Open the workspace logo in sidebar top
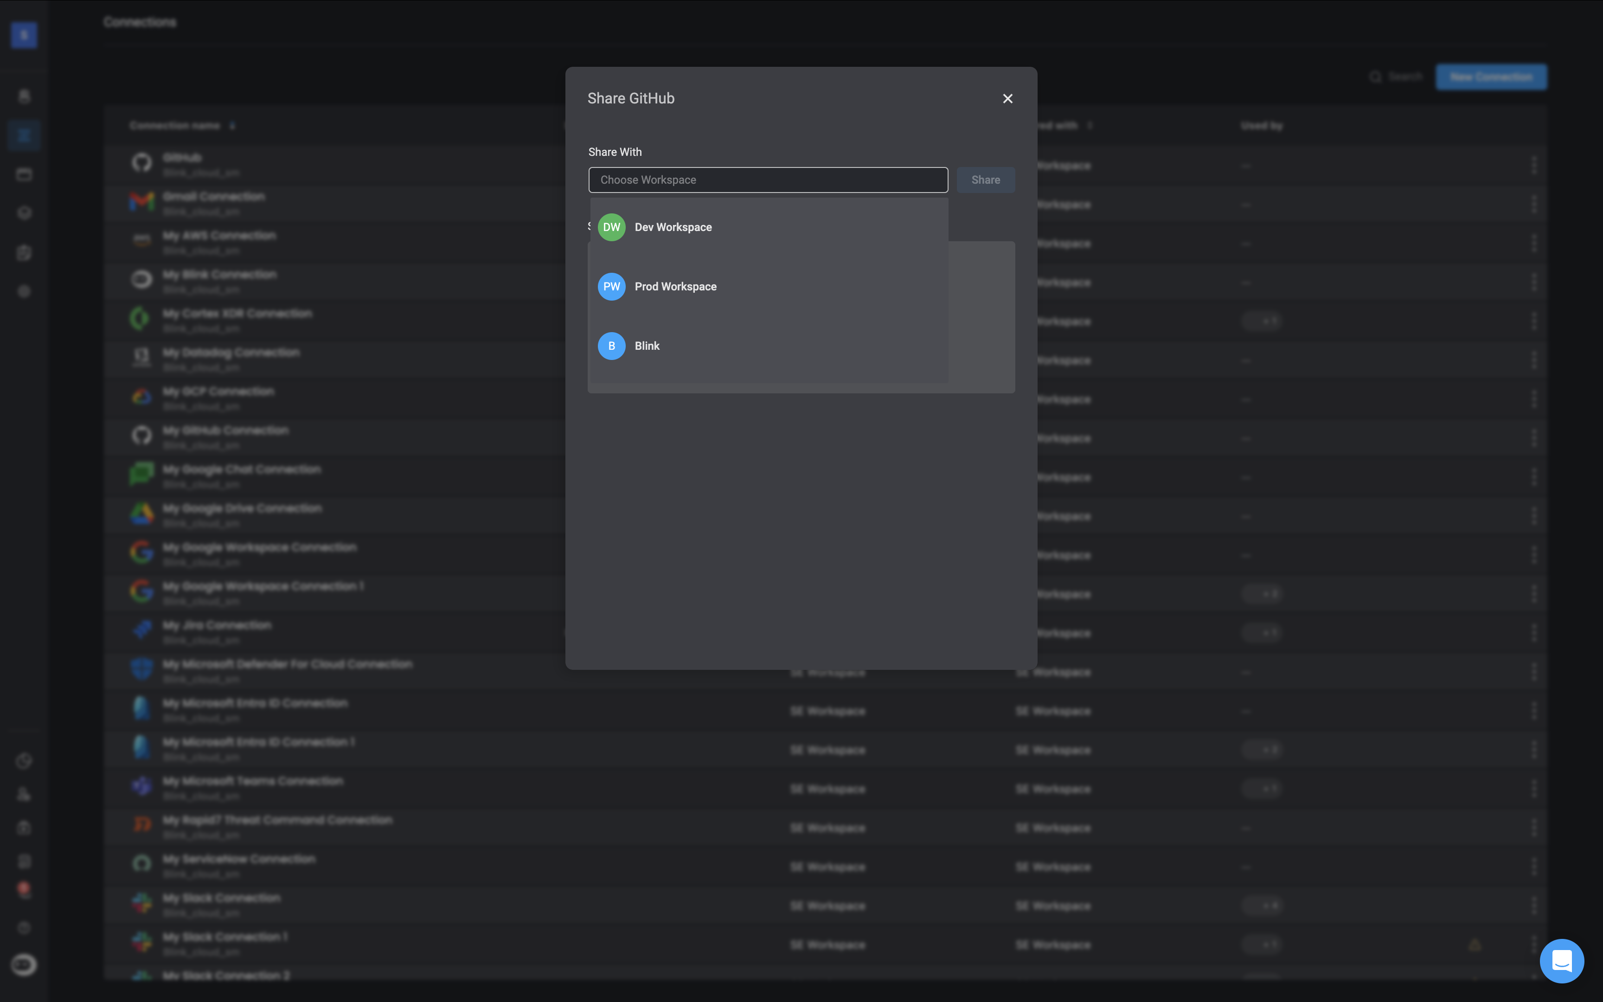 click(x=24, y=35)
